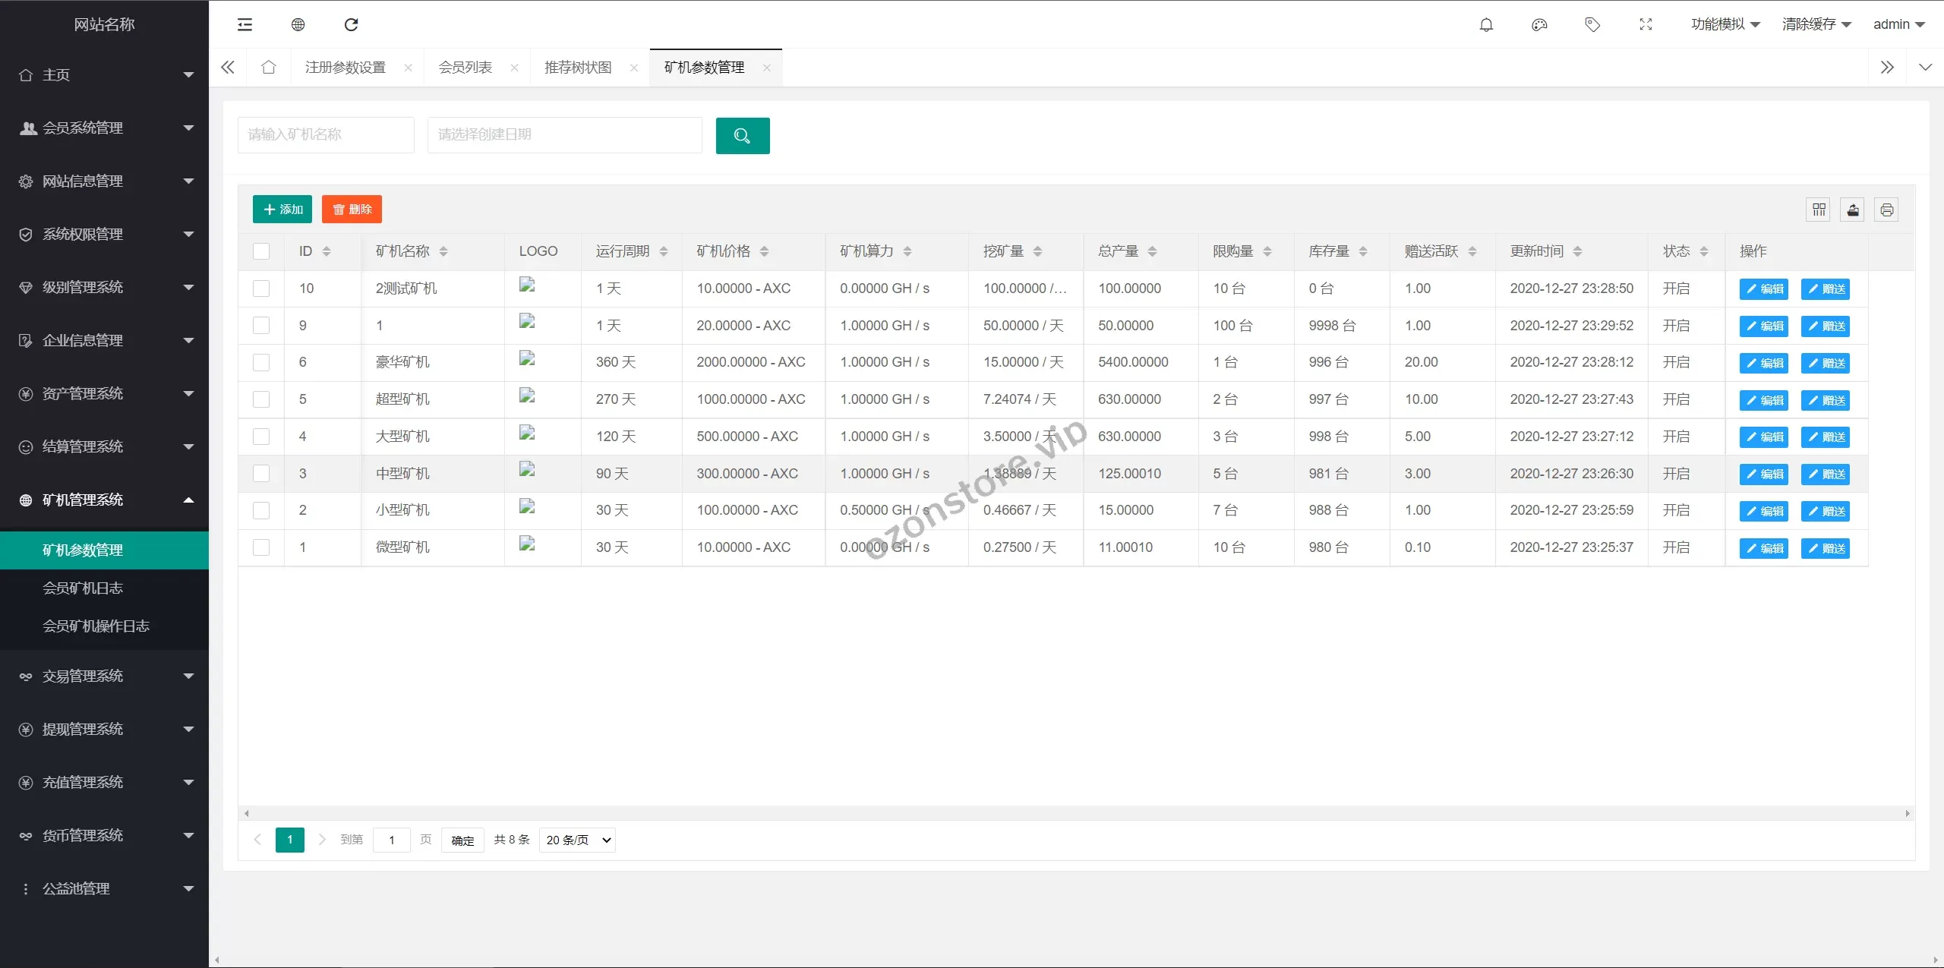This screenshot has width=1944, height=968.
Task: Click the refresh icon in top bar
Action: 351,25
